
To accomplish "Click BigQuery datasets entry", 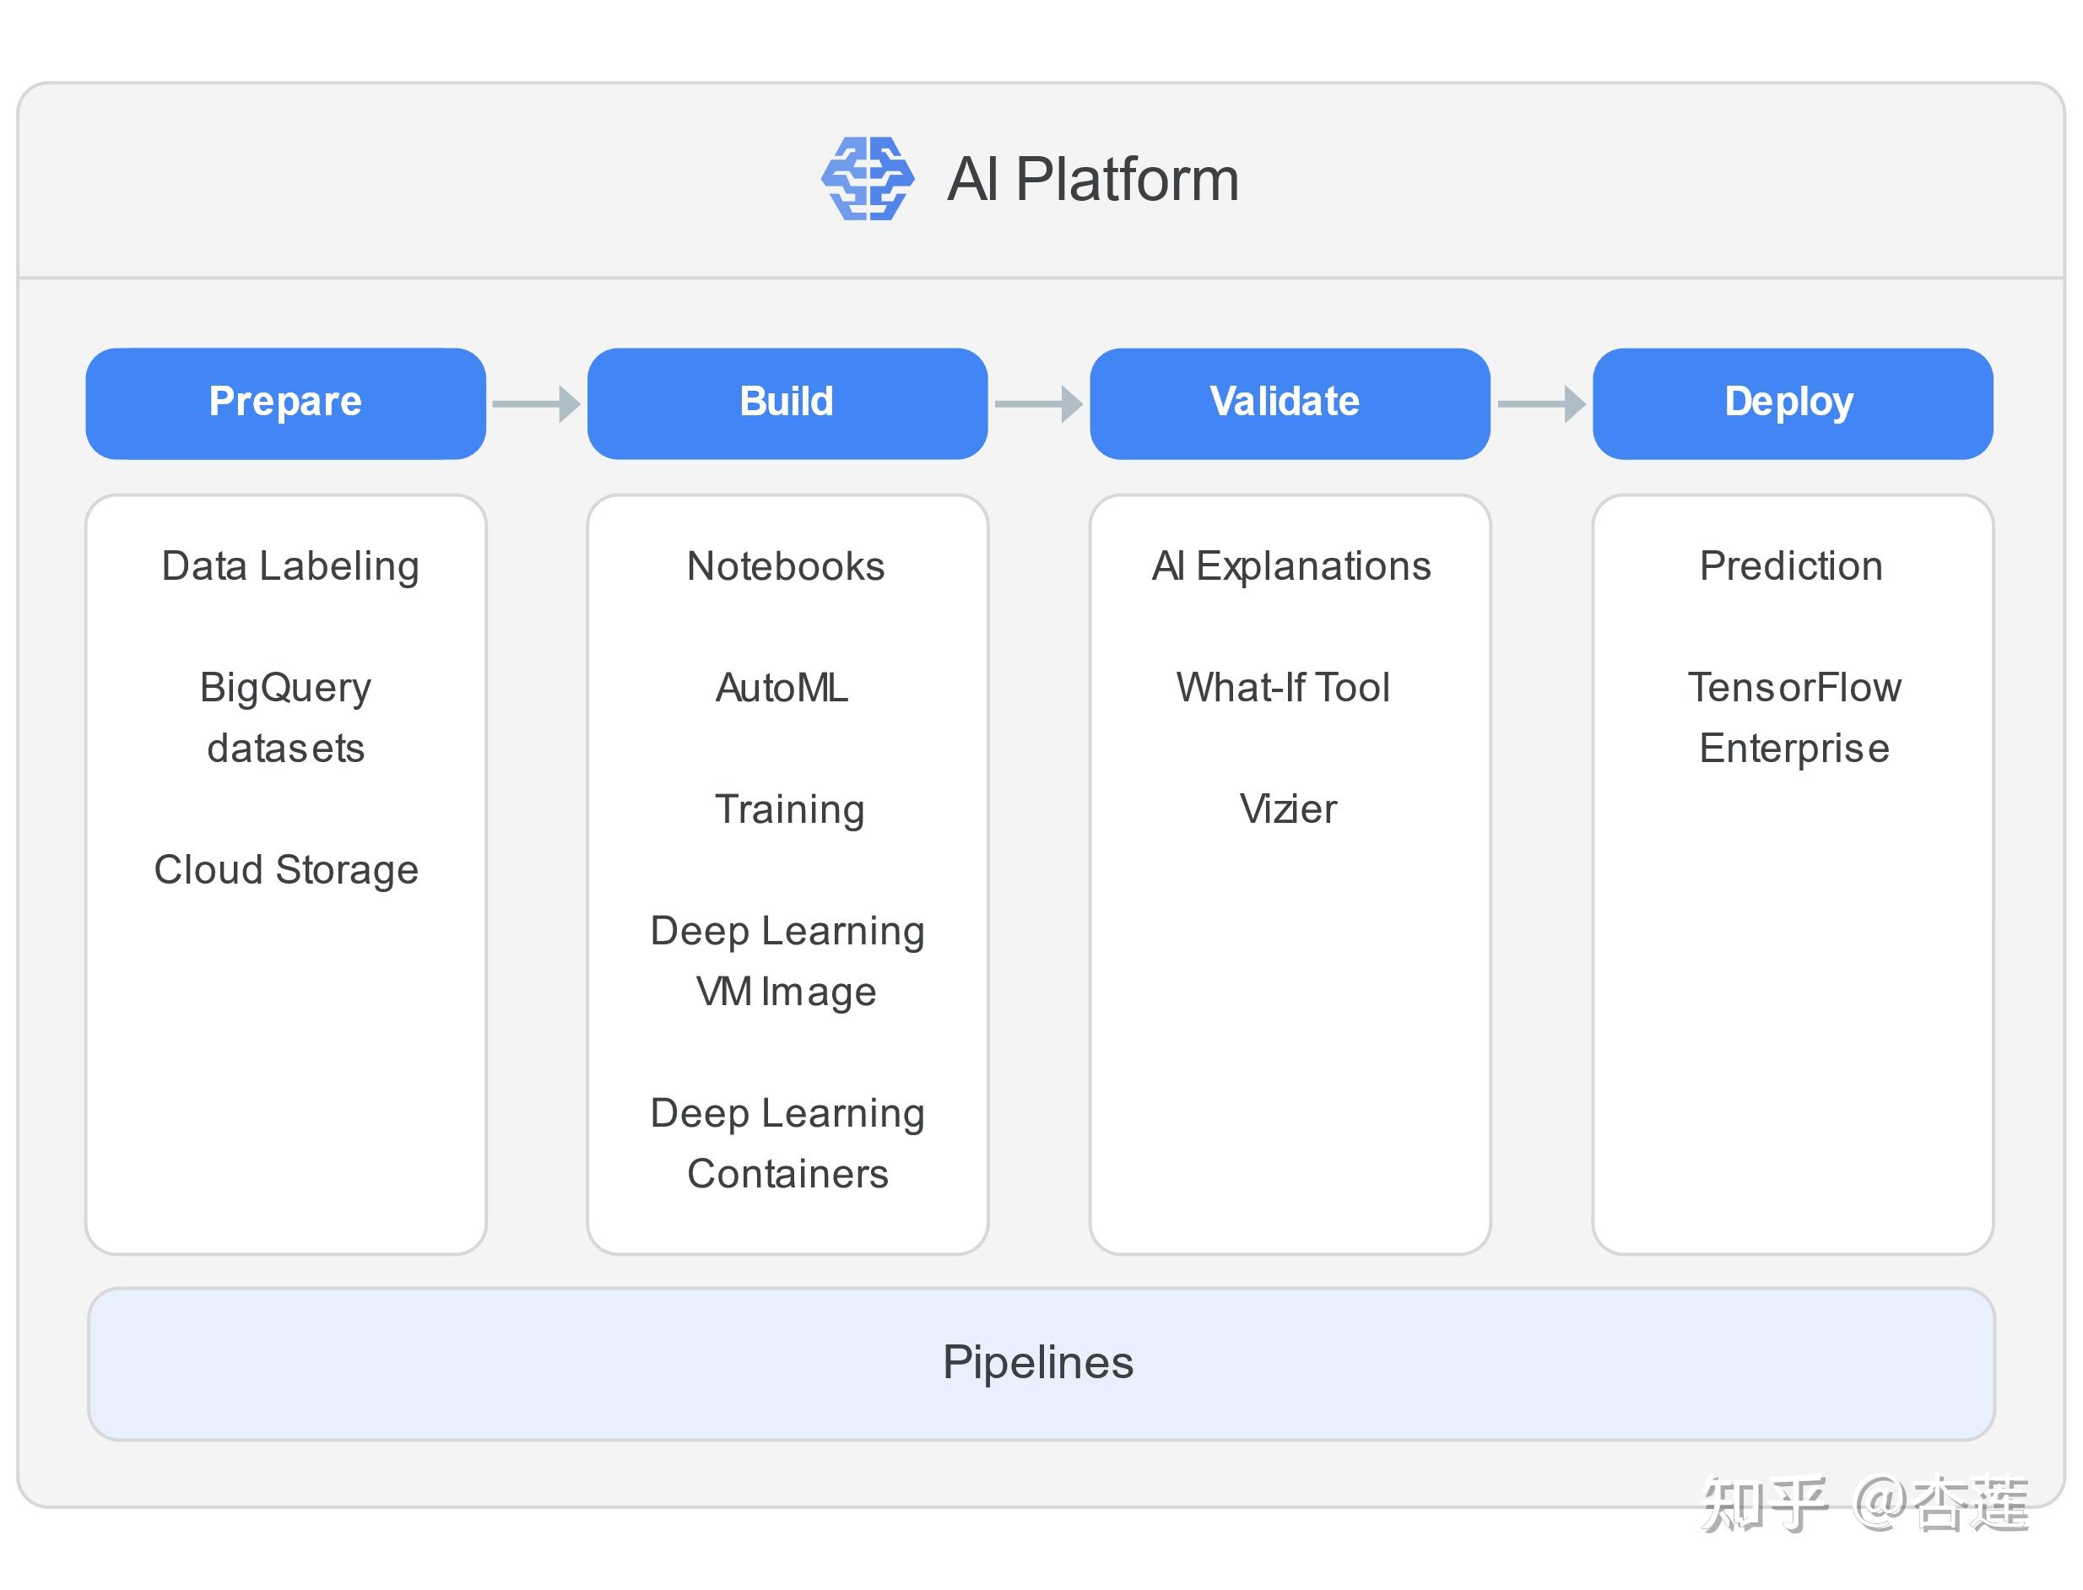I will [286, 717].
